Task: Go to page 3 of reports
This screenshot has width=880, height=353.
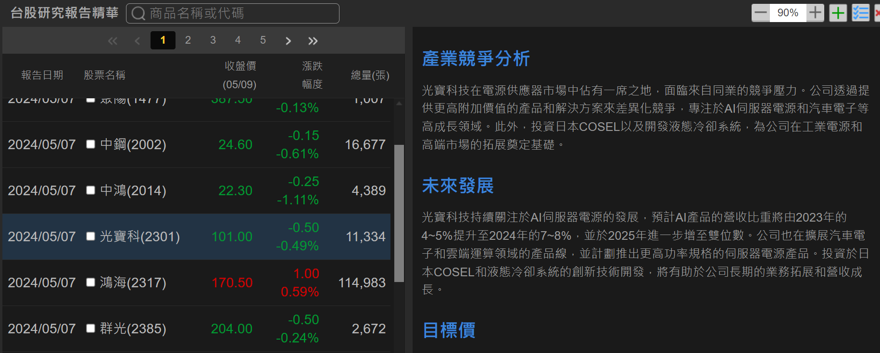Action: [213, 40]
